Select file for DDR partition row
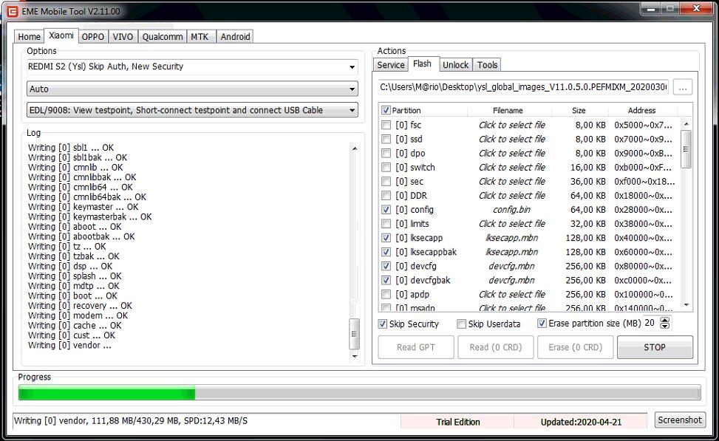This screenshot has width=719, height=441. [512, 195]
